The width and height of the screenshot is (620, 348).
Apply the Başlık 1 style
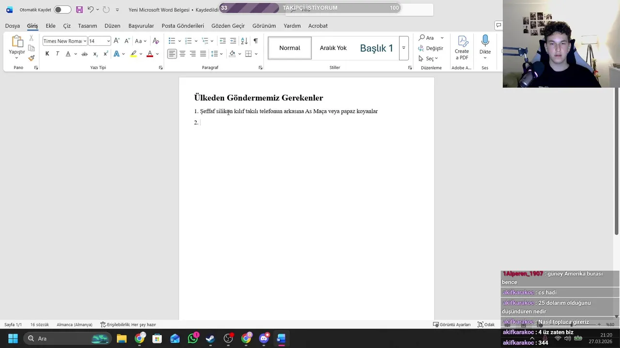click(x=376, y=48)
